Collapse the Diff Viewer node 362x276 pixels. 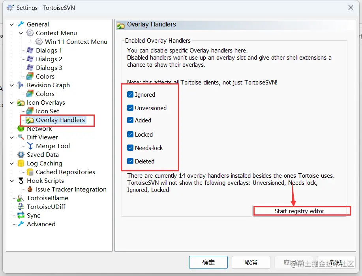(x=12, y=137)
